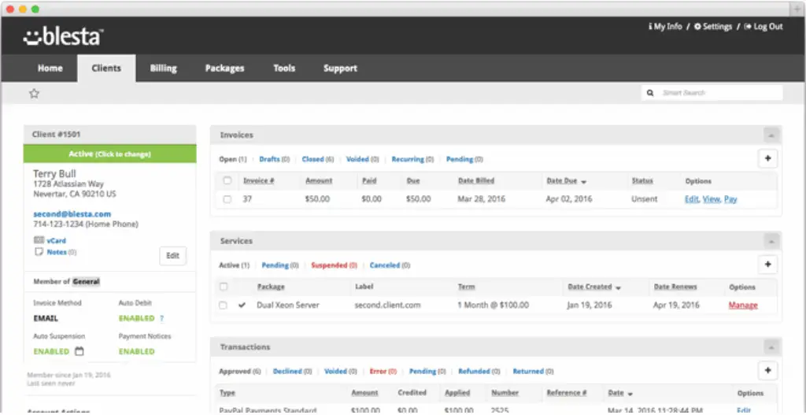Click the favorite star icon

(34, 93)
